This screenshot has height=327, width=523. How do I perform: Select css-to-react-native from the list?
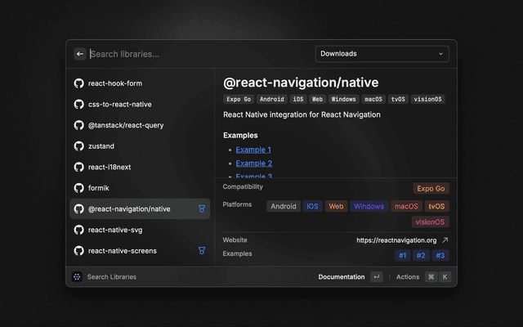coord(119,105)
